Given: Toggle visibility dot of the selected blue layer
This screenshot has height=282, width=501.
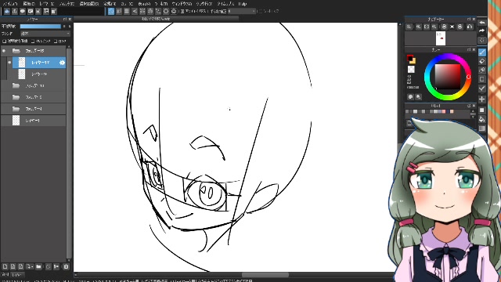Looking at the screenshot, I should (x=9, y=63).
